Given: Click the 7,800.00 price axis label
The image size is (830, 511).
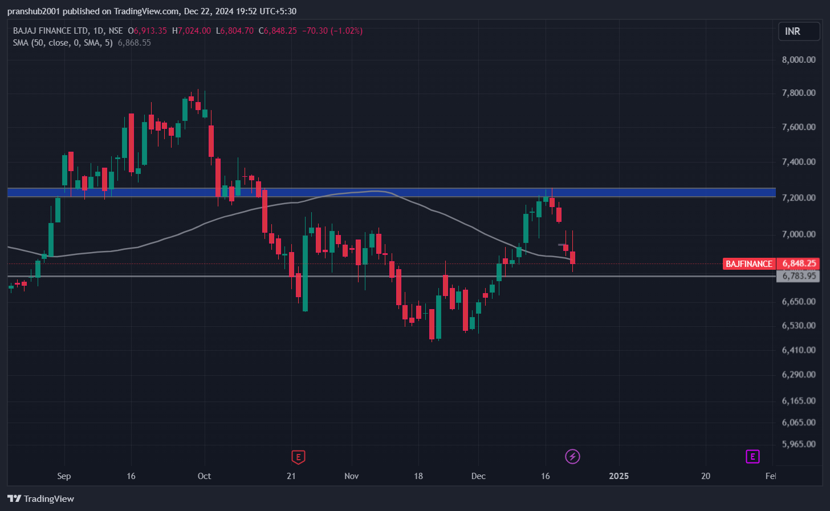Looking at the screenshot, I should coord(798,93).
